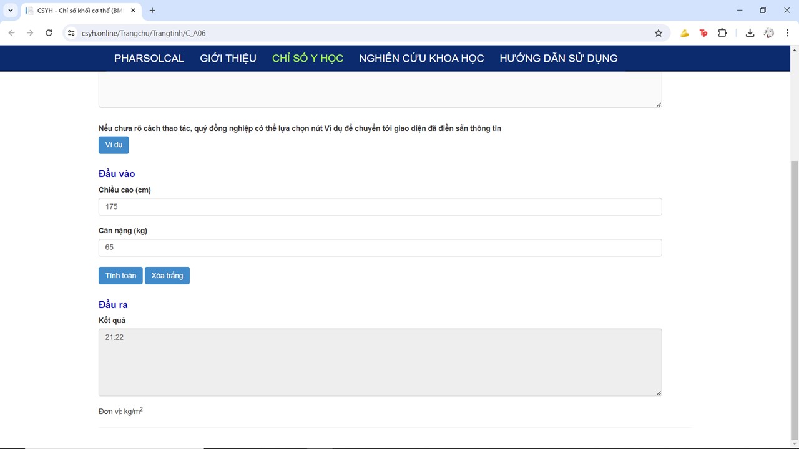
Task: Open HƯỚNG DẪN SỬ DỤNG menu
Action: [559, 58]
